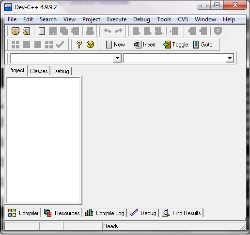Click the 'Ready.' status bar text
Screen dimensions: 250x235
coord(111,226)
